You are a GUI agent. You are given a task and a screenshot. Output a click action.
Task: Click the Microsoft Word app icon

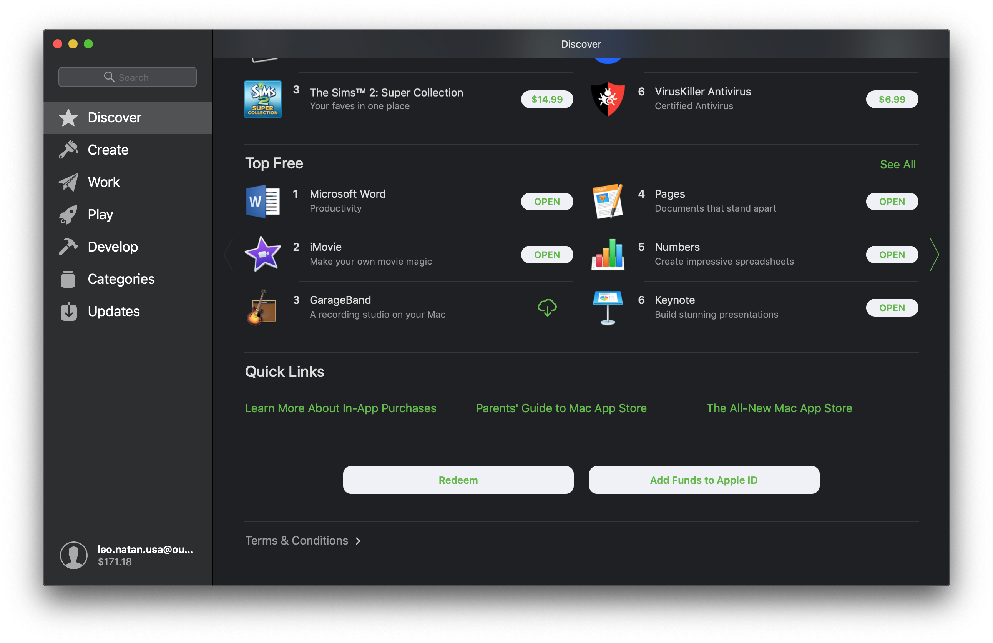click(263, 202)
